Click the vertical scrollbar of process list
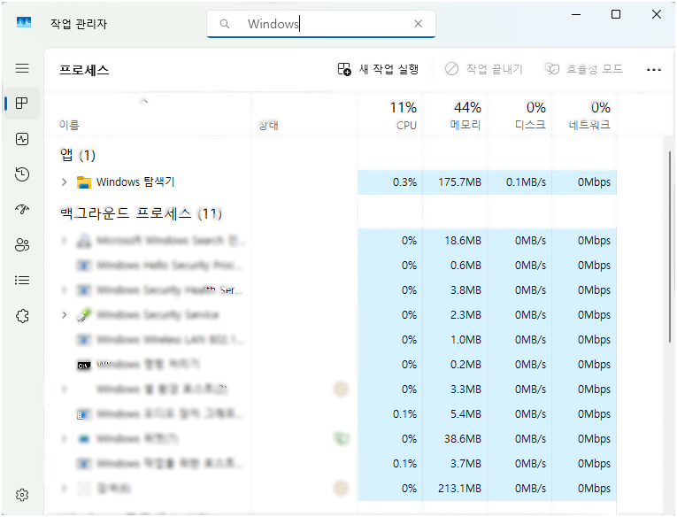677x517 pixels. [x=670, y=246]
